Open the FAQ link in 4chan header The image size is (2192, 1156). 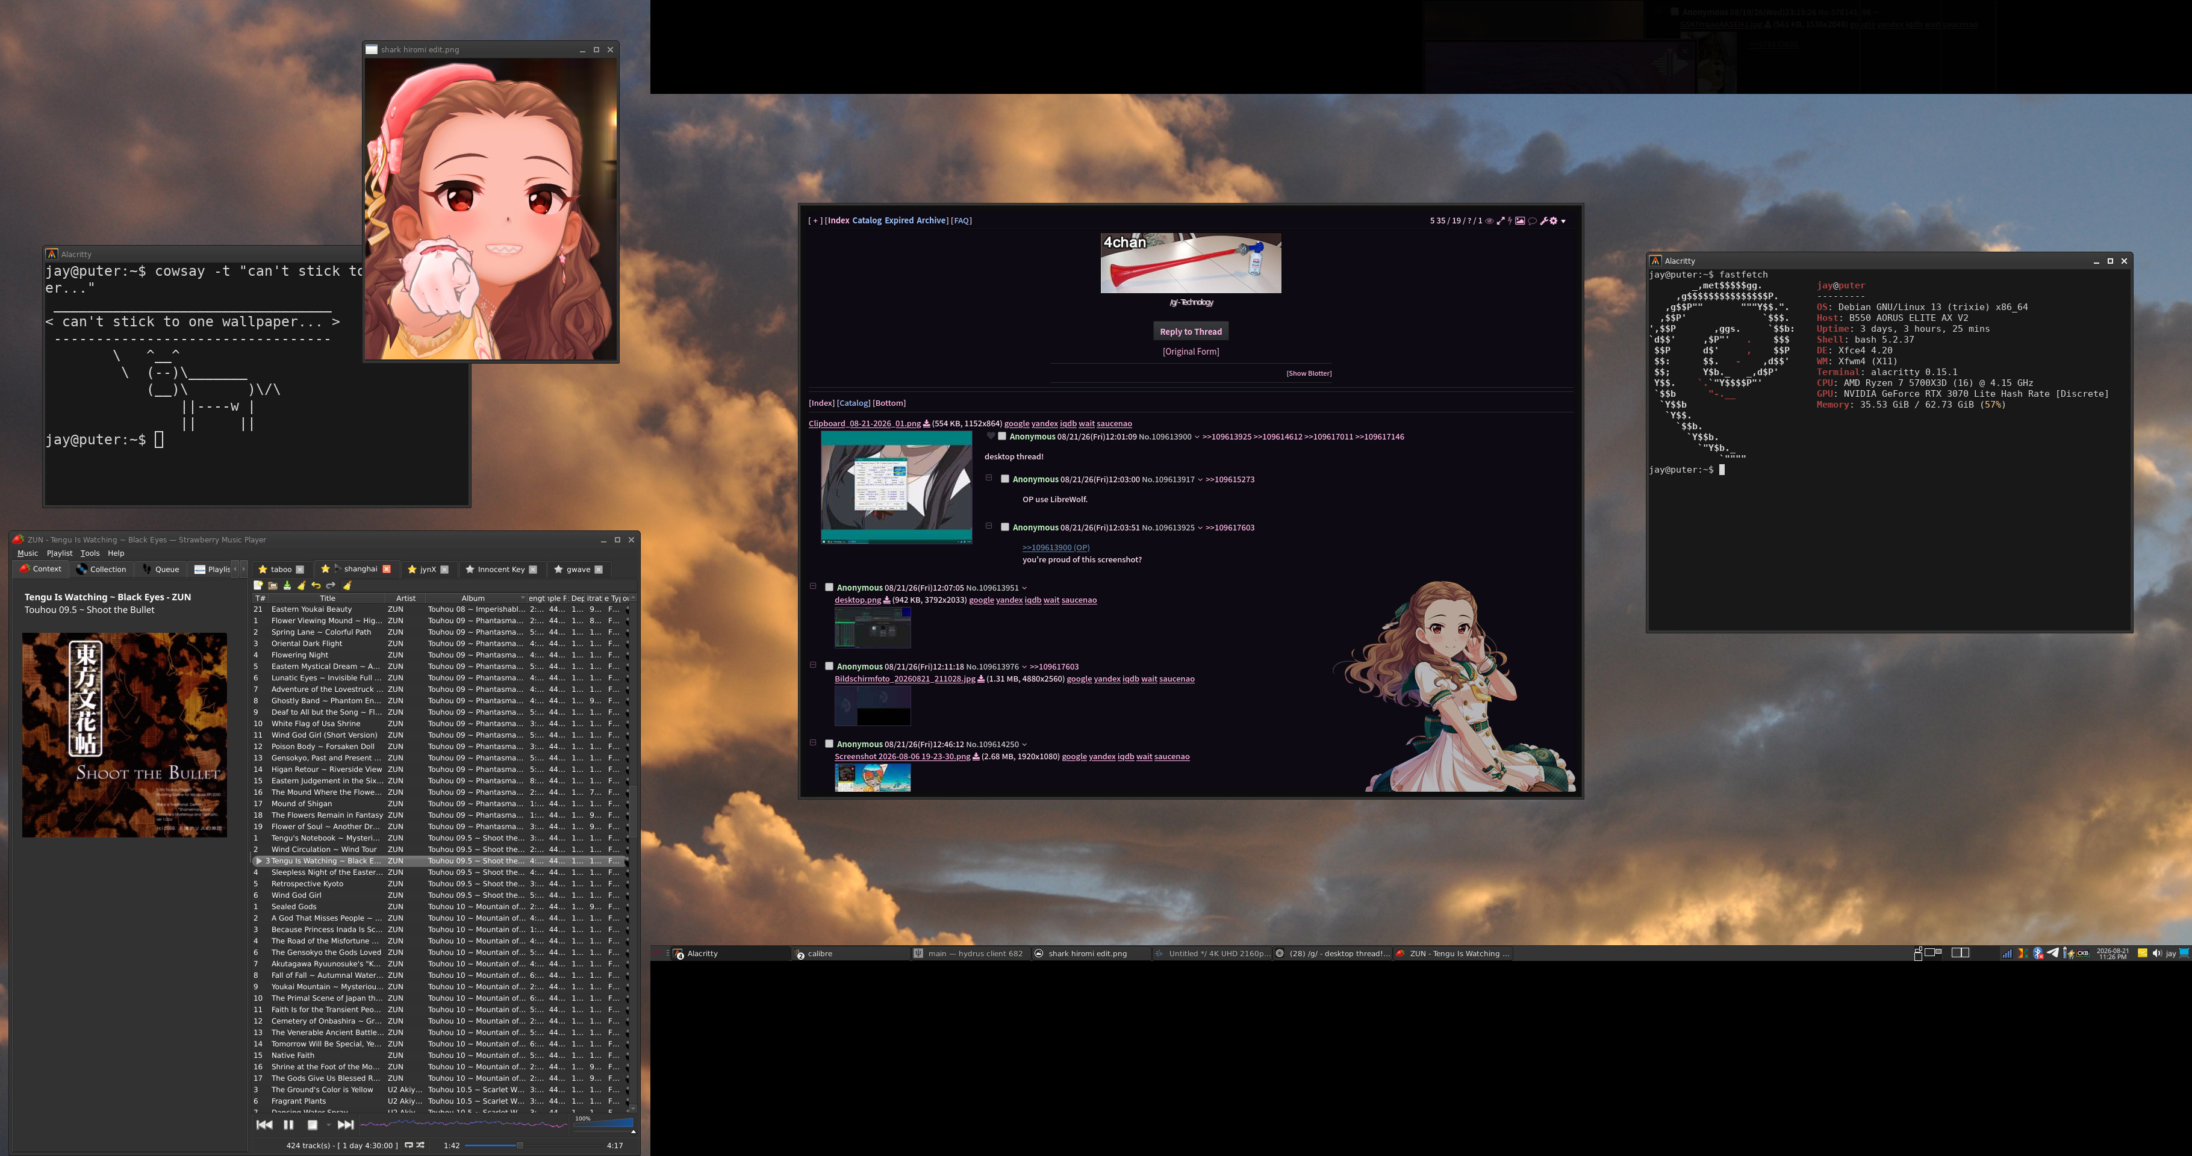point(961,220)
